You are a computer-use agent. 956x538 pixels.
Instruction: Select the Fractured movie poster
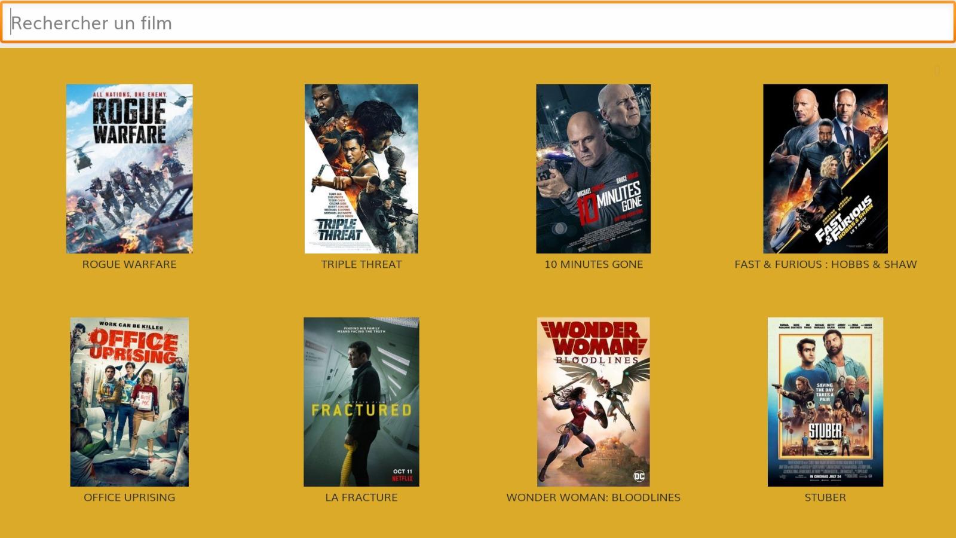(361, 402)
